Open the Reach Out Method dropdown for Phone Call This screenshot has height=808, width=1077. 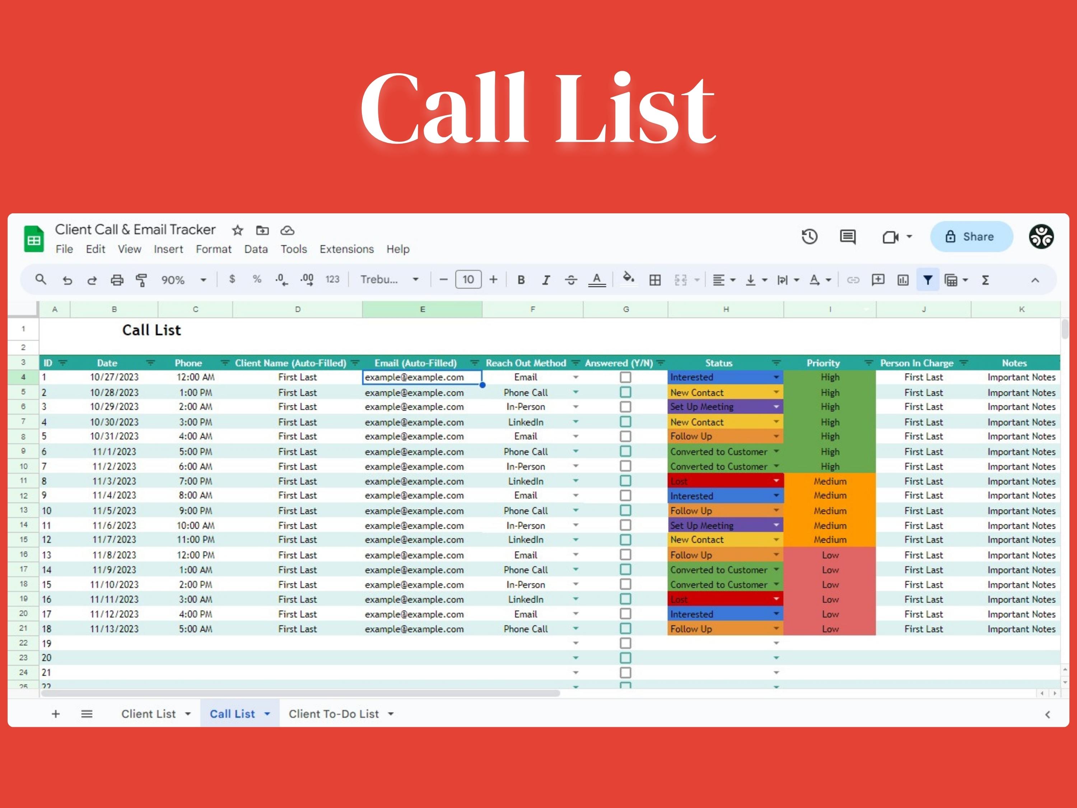(x=576, y=393)
